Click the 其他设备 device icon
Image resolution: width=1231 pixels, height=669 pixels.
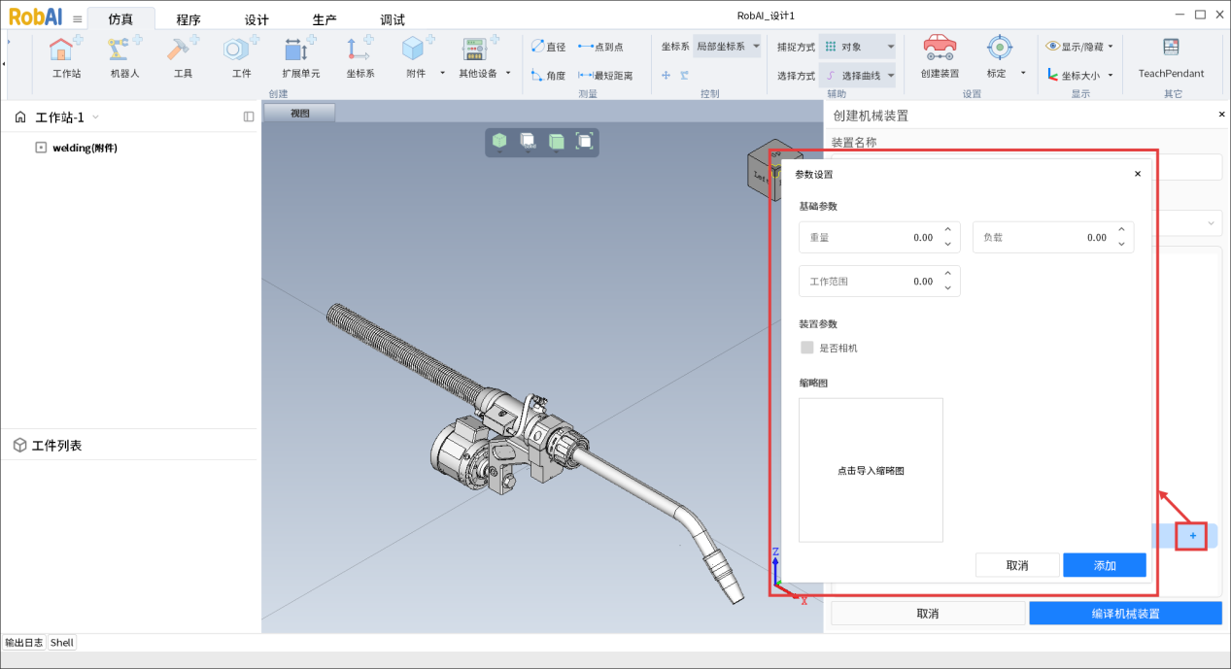point(475,49)
